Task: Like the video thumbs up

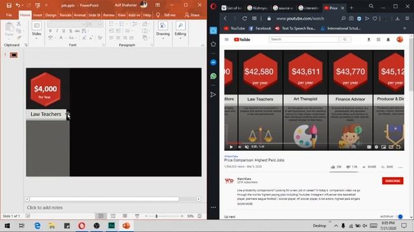Action: 336,167
